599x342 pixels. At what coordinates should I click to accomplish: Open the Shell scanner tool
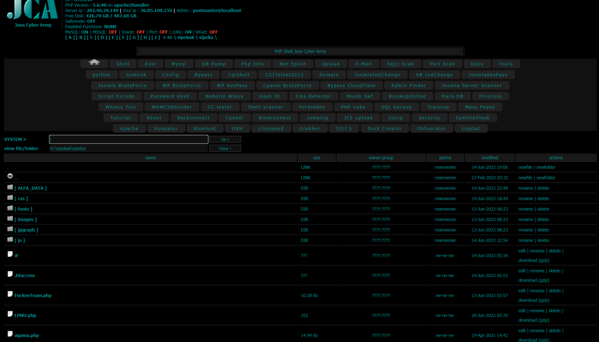tap(266, 107)
